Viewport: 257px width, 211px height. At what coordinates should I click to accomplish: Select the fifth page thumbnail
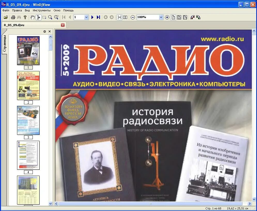(28, 190)
